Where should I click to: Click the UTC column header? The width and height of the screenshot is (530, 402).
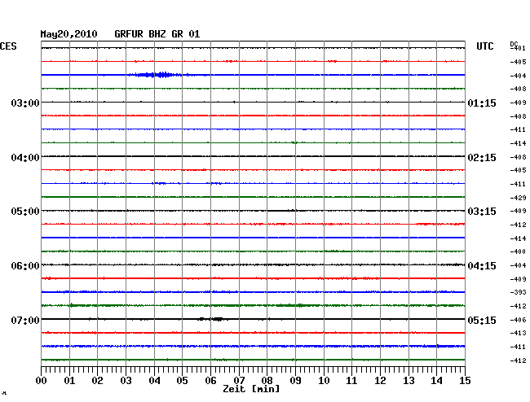tap(484, 46)
